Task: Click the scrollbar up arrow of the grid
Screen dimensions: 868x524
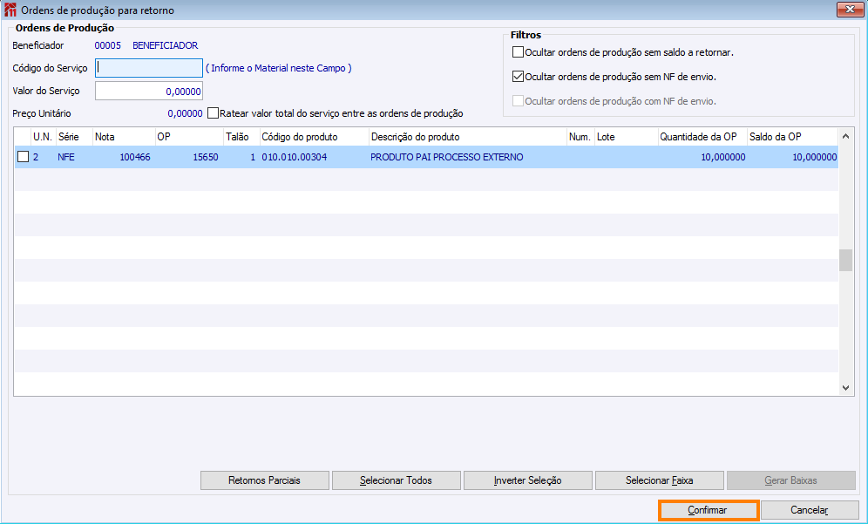Action: [x=845, y=136]
